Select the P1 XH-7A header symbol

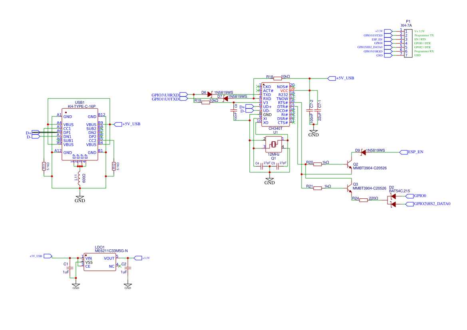(x=408, y=43)
